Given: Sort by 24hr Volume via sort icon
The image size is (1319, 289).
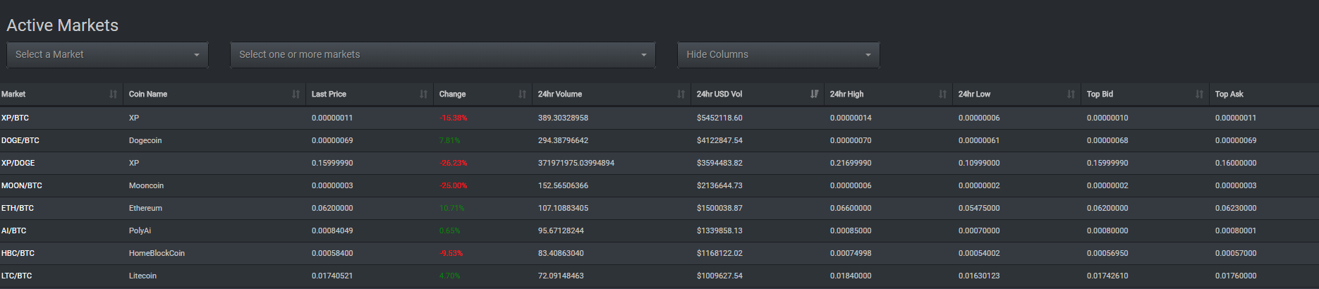Looking at the screenshot, I should coord(681,94).
